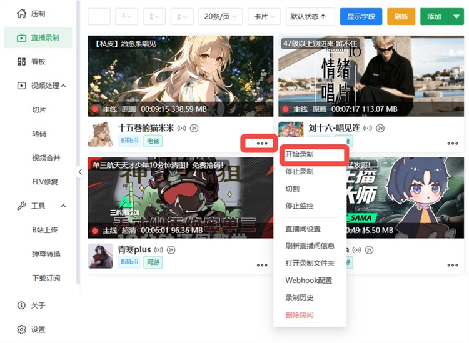
Task: Click 24 clock icon beside 刘十六-唱见连
Action: point(380,129)
